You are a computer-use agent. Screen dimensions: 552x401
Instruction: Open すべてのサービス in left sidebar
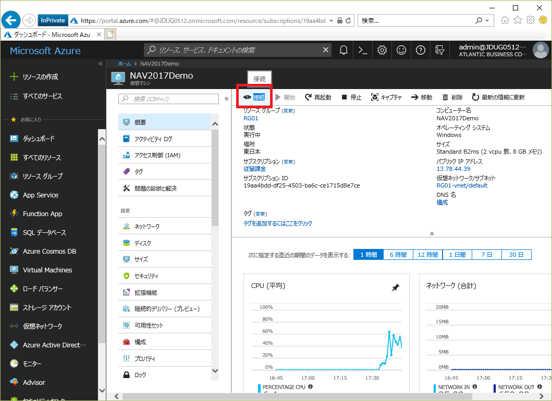[36, 96]
